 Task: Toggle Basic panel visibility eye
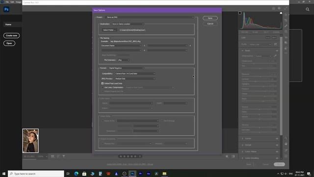[277, 51]
